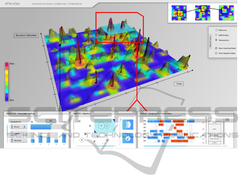Image resolution: width=243 pixels, height=184 pixels.
Task: Select the Solid Surface view option
Action: pyautogui.click(x=216, y=35)
